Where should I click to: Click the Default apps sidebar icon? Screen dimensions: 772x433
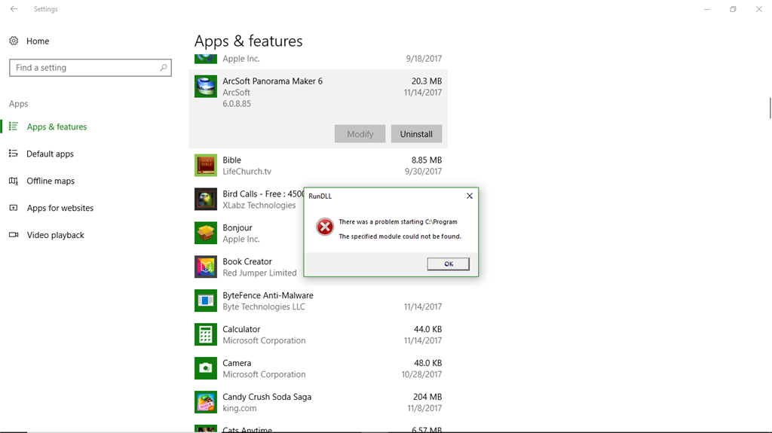pos(14,154)
